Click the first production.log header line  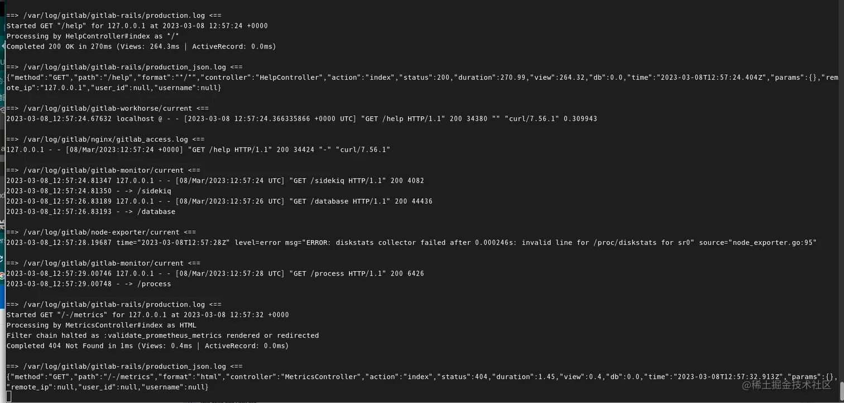point(114,16)
